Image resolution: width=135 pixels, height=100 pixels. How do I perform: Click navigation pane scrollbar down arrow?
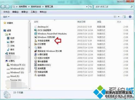[x=29, y=89]
